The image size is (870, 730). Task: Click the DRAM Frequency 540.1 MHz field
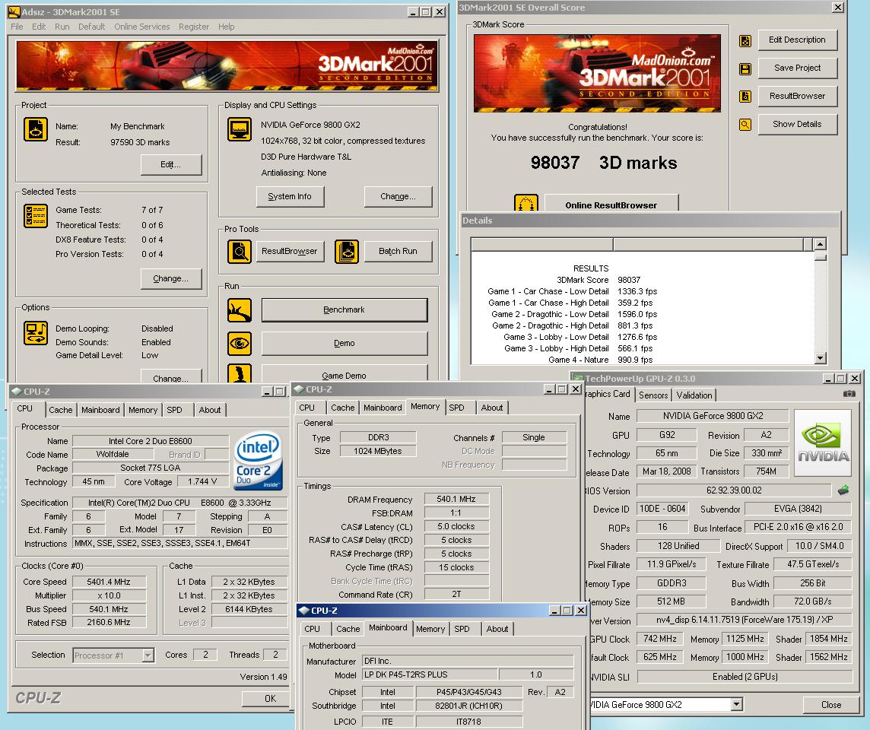click(x=456, y=500)
